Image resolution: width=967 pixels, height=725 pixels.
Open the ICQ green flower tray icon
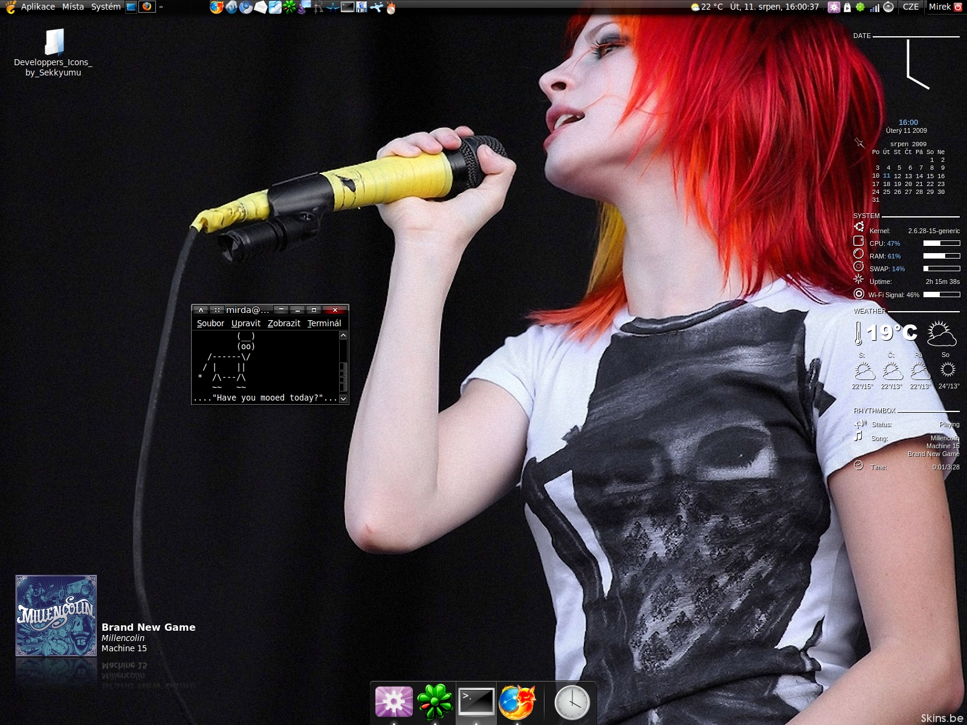point(860,7)
